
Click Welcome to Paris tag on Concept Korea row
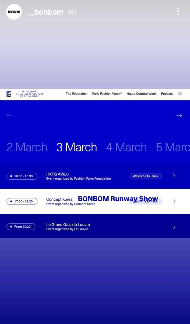point(146,201)
